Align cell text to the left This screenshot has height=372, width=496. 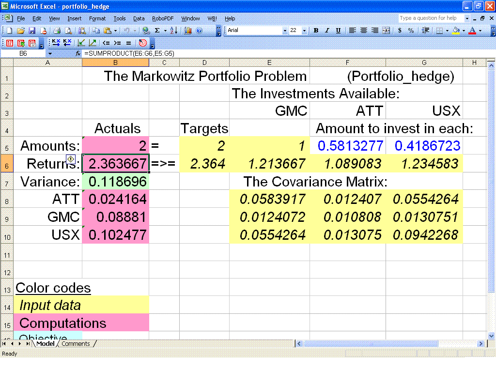pyautogui.click(x=352, y=31)
